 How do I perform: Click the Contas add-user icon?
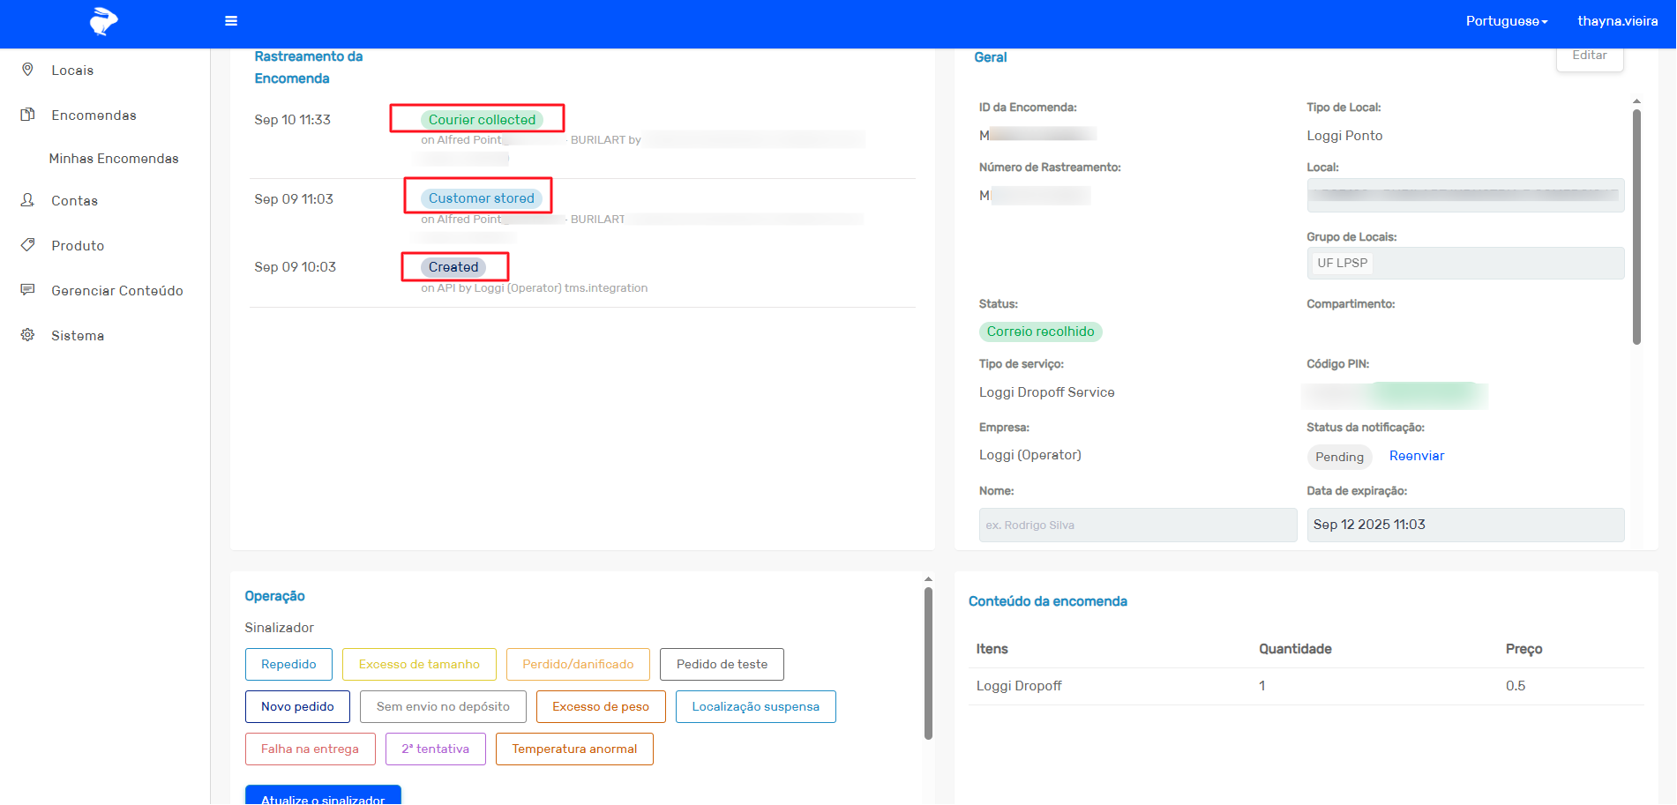(x=27, y=200)
